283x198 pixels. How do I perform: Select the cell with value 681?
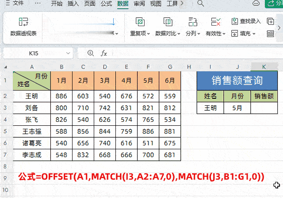[x=170, y=155]
